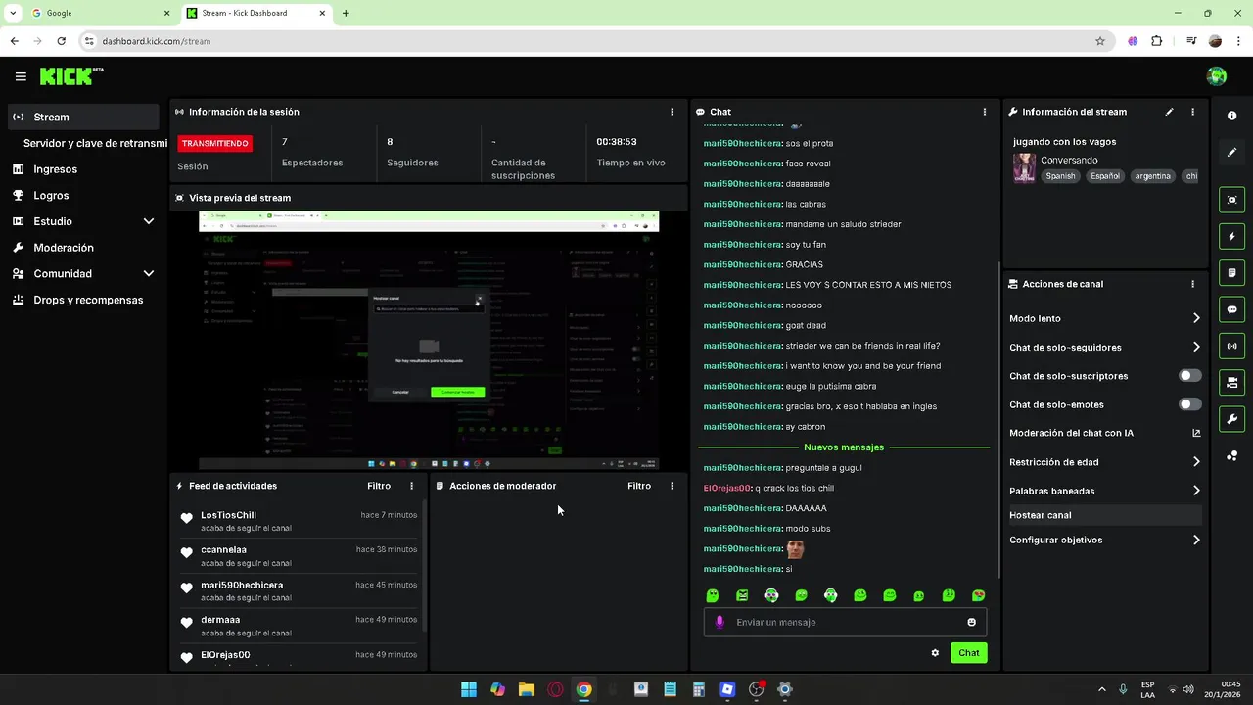Edit stream info with the pencil icon

tap(1169, 112)
